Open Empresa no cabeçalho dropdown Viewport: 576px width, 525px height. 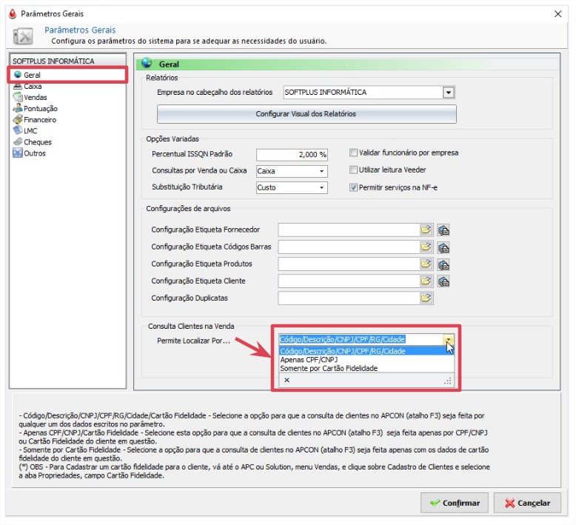448,93
